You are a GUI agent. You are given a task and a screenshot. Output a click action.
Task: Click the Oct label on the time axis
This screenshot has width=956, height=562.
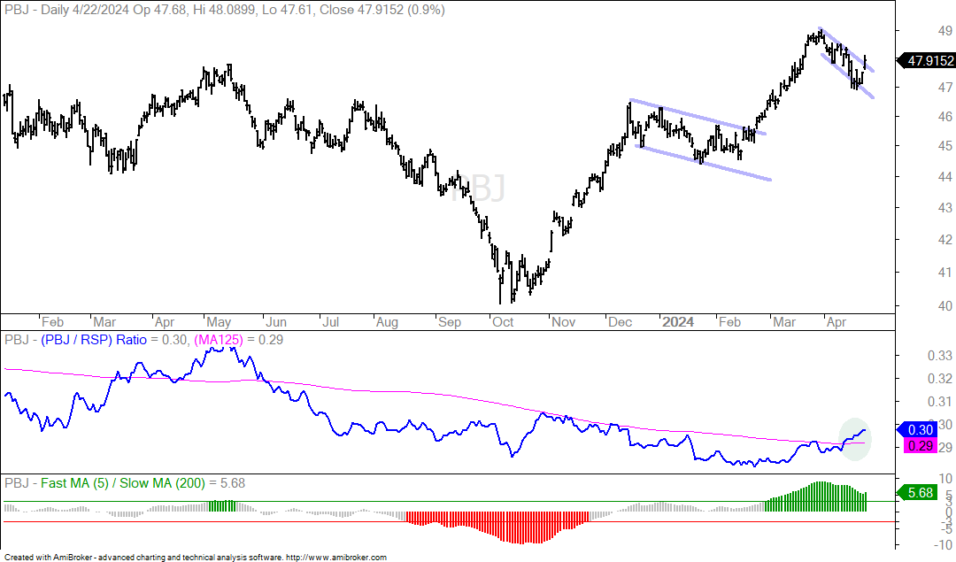coord(503,322)
